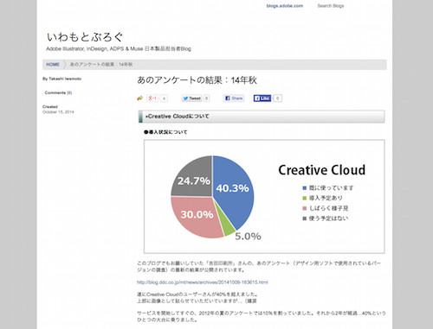Screen dimensions: 433x329
Task: Go to HOME in the breadcrumb
Action: (53, 65)
